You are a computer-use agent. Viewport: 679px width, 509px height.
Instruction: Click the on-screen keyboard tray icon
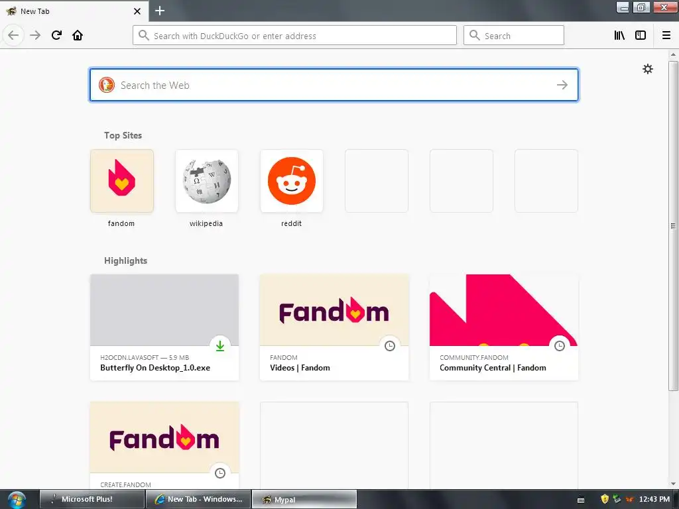point(581,500)
